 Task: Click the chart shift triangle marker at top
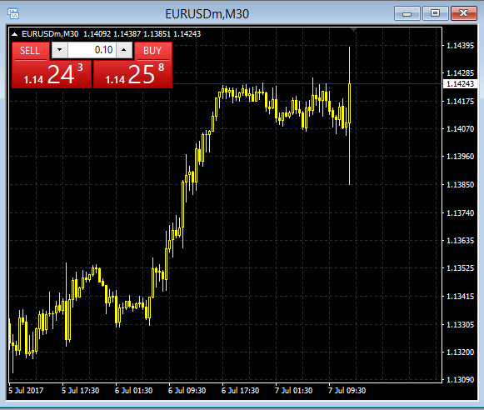tap(354, 30)
